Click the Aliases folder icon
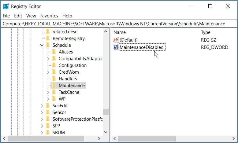The height and width of the screenshot is (143, 238). [x=54, y=52]
